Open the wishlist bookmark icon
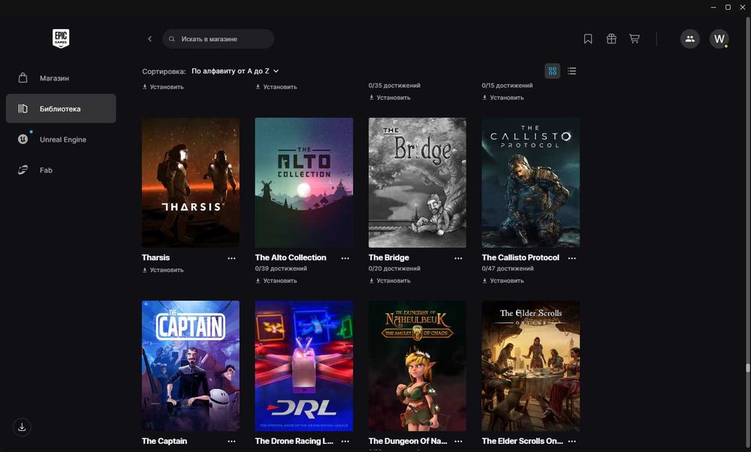Screen dimensions: 751x452 coord(588,39)
